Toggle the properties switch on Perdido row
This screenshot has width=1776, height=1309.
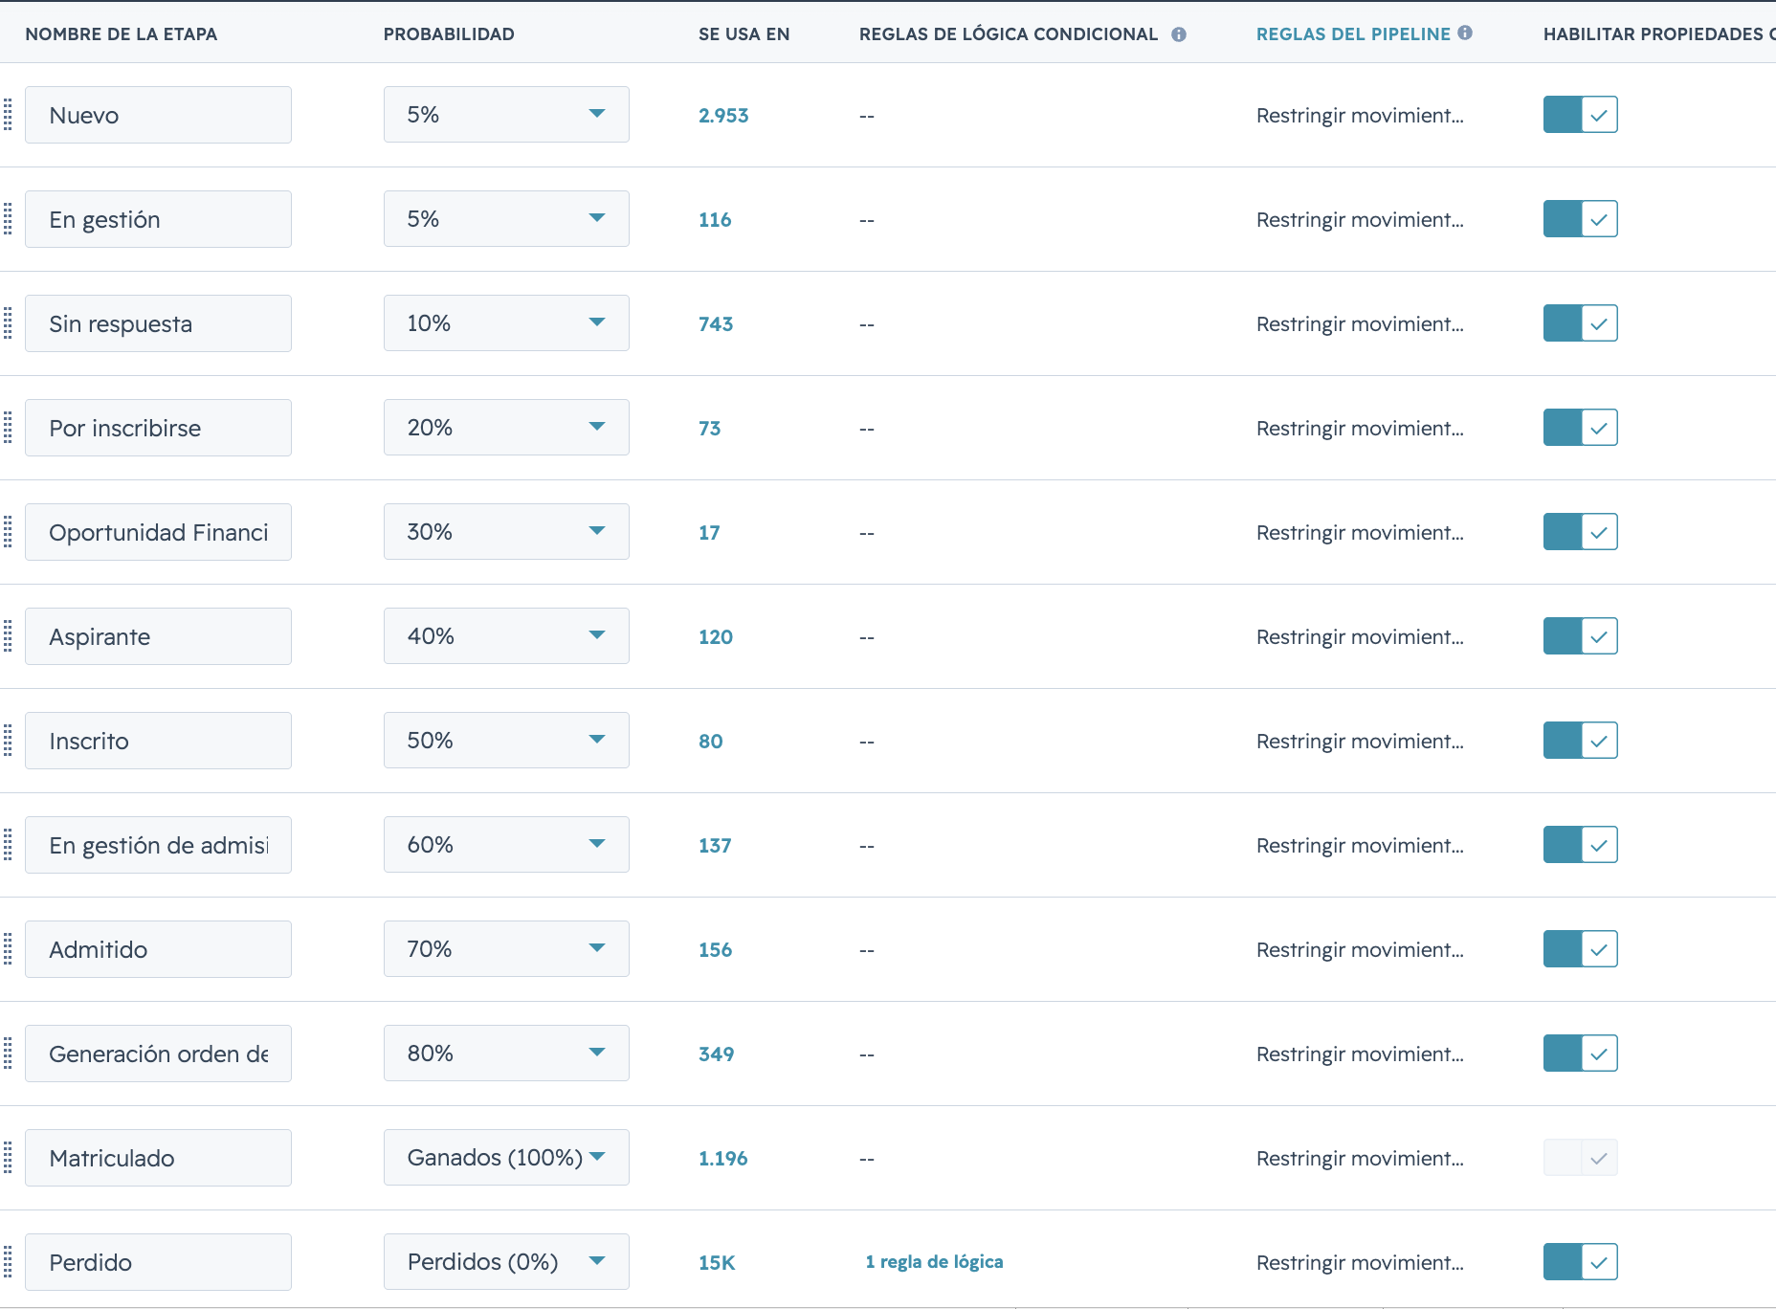coord(1580,1262)
